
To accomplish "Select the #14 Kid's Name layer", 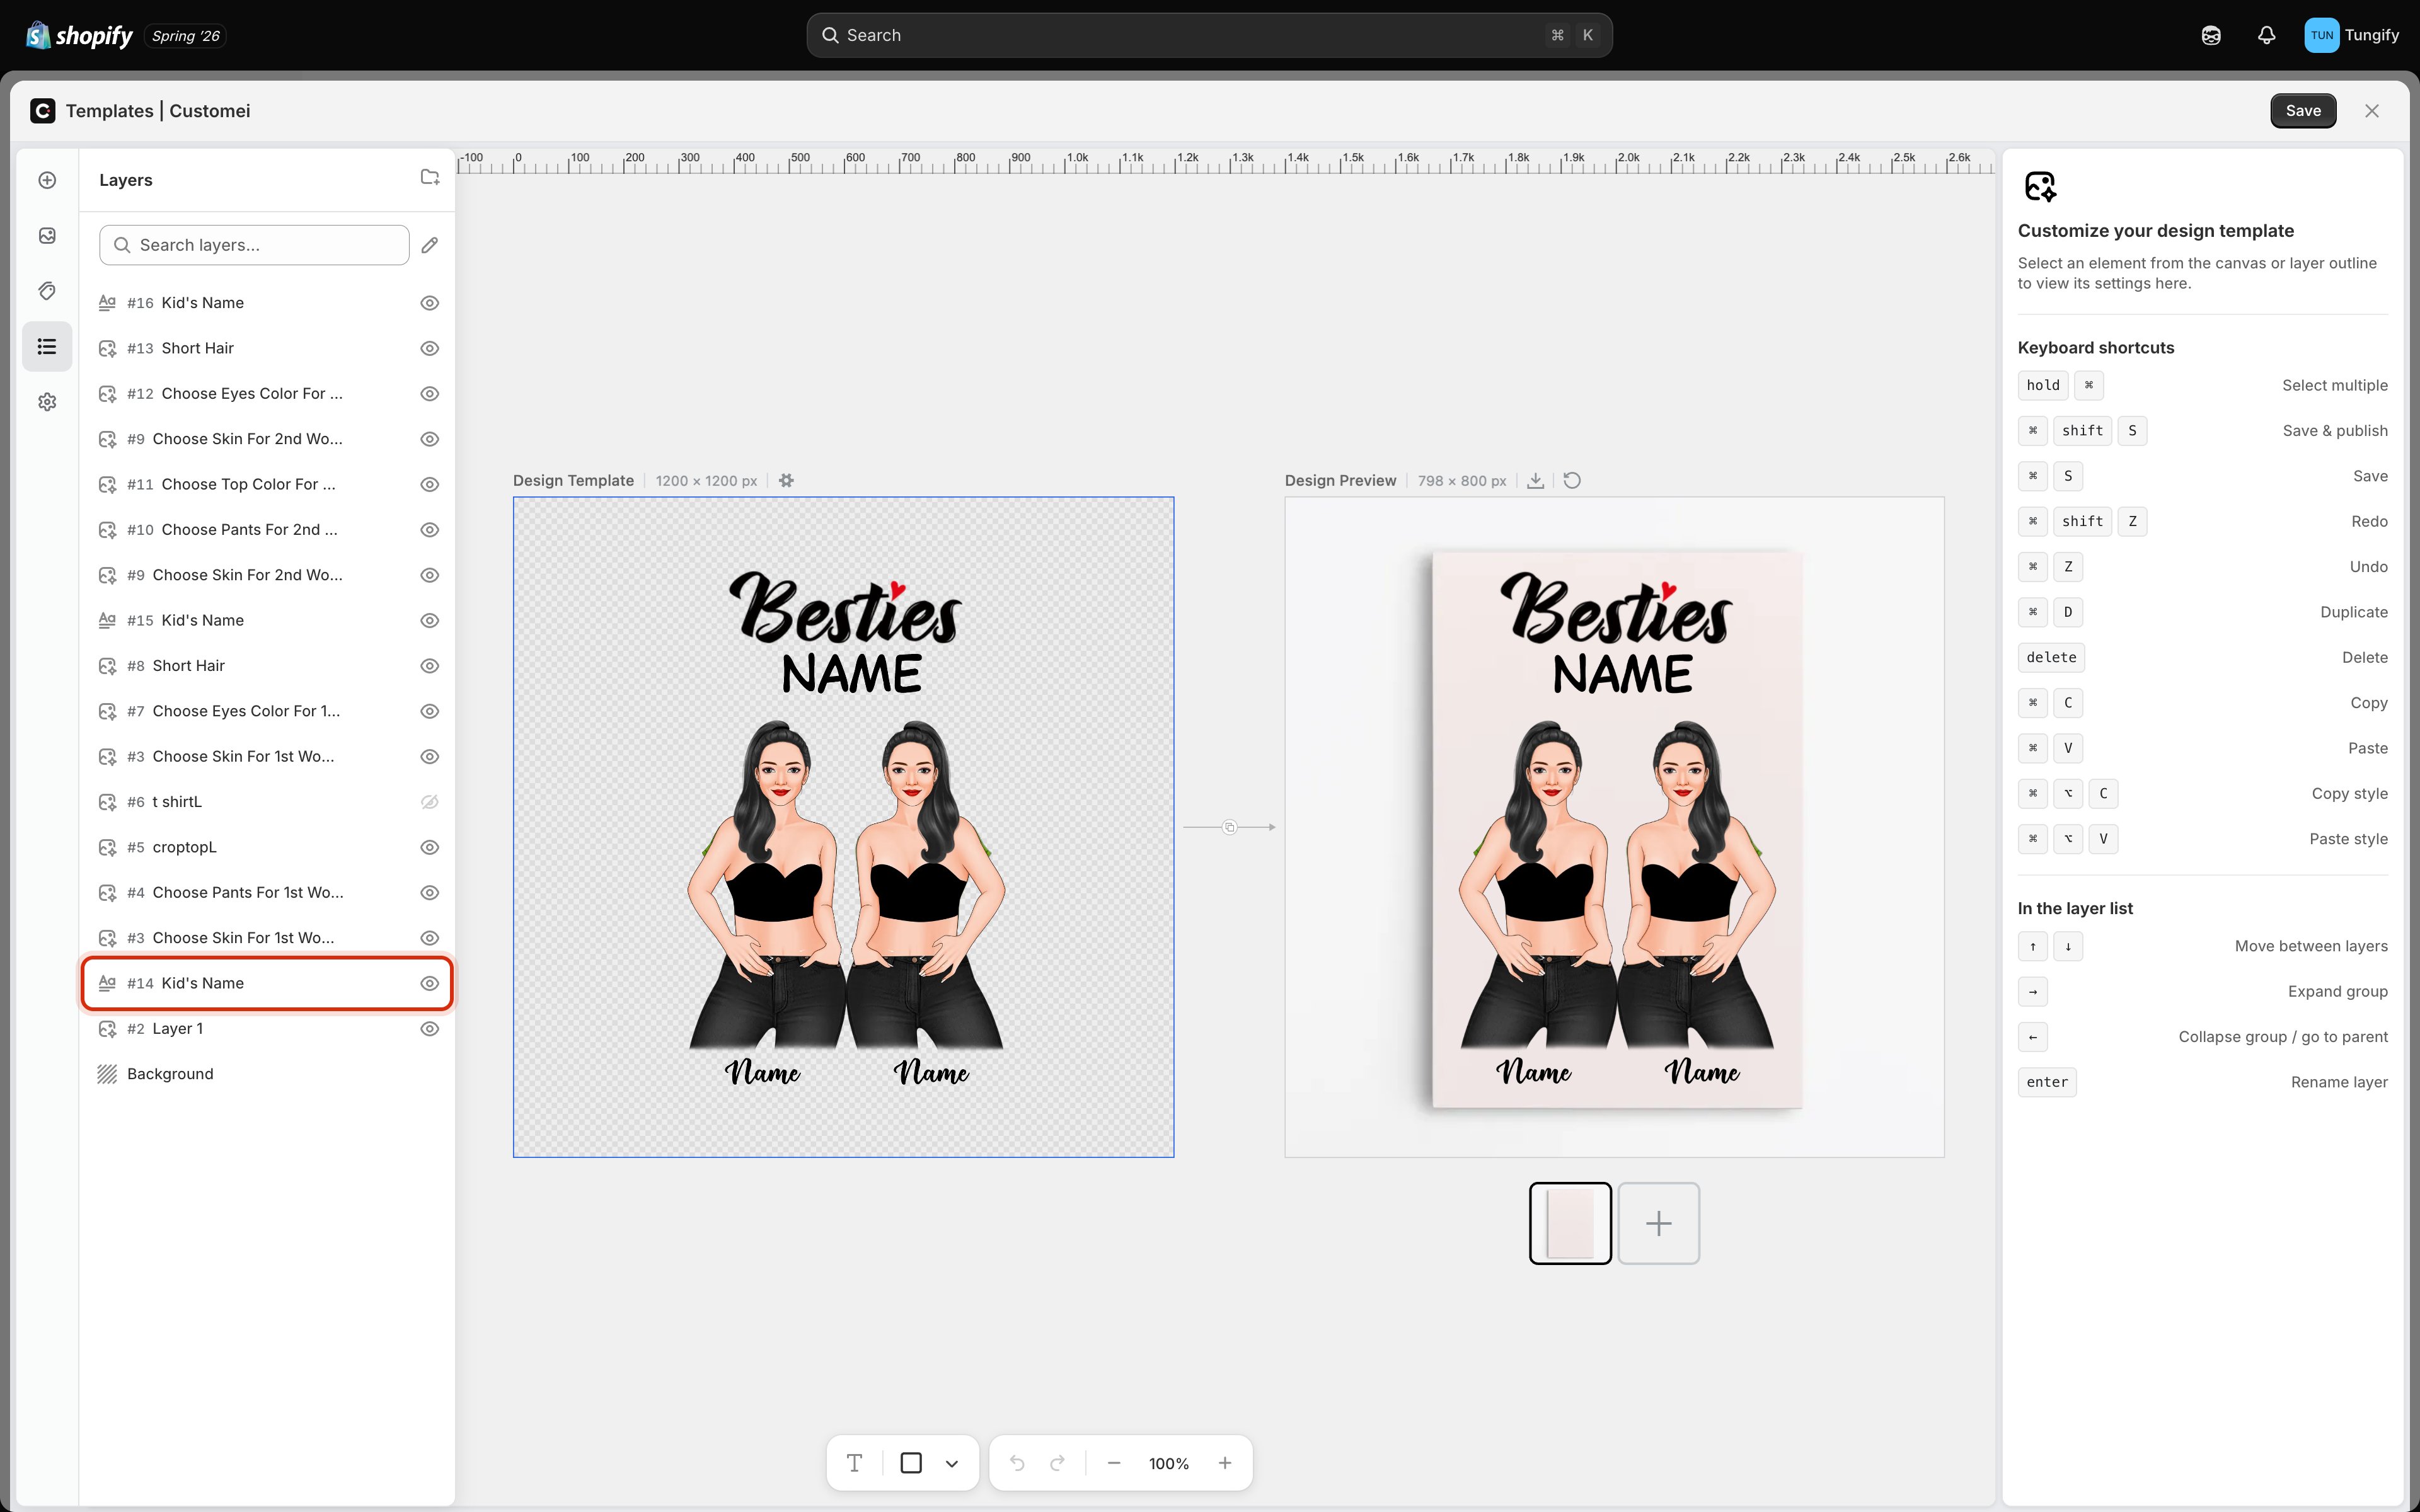I will (x=268, y=983).
